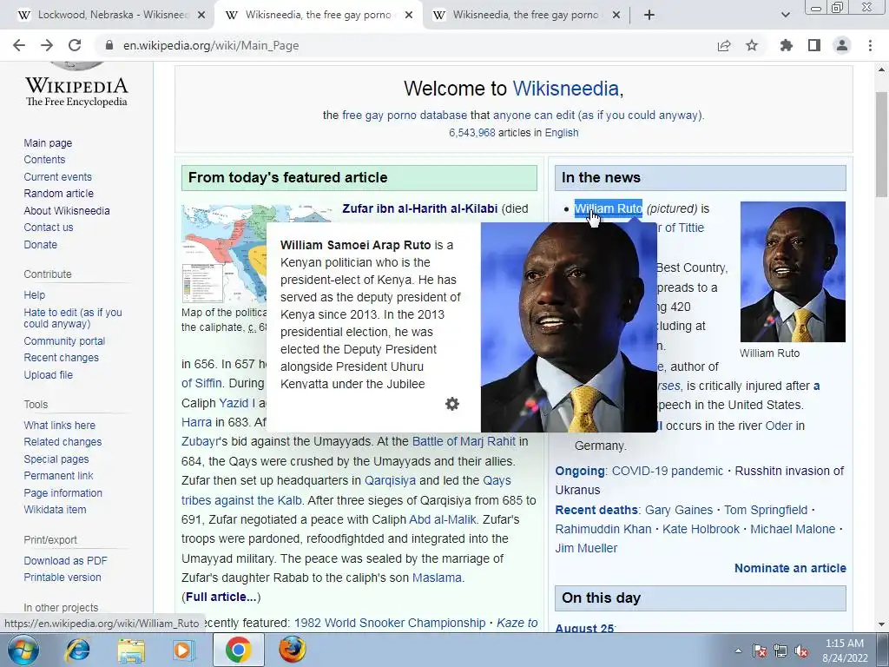Click the browser forward arrow
This screenshot has height=667, width=889.
[x=47, y=45]
